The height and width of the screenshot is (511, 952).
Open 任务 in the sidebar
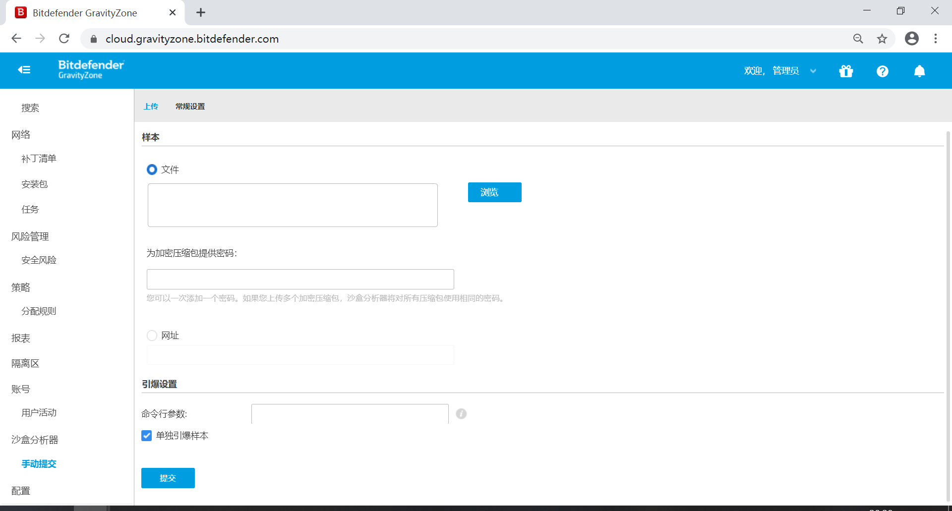(x=30, y=209)
